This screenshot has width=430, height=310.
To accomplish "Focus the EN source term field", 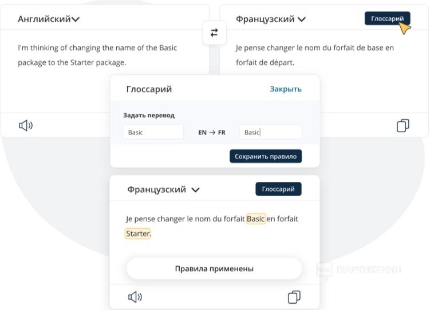I will [153, 132].
